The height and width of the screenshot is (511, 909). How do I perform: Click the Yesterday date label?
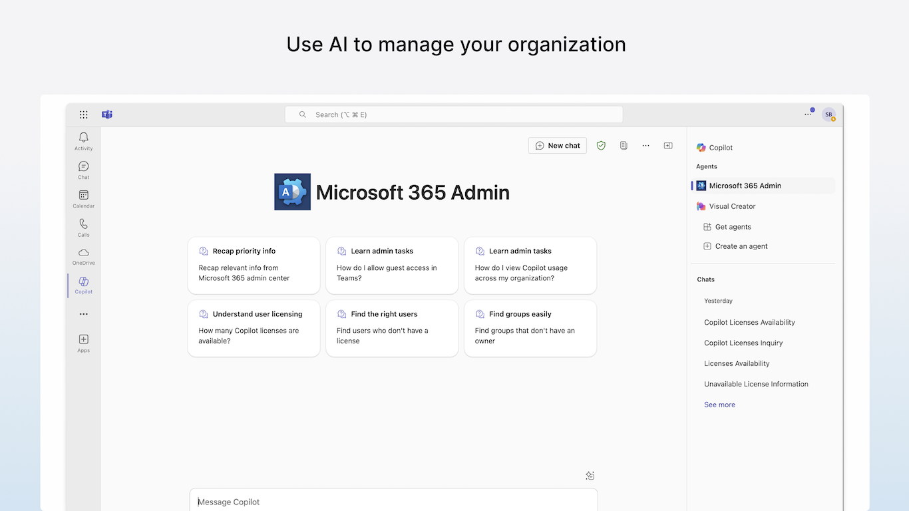718,301
